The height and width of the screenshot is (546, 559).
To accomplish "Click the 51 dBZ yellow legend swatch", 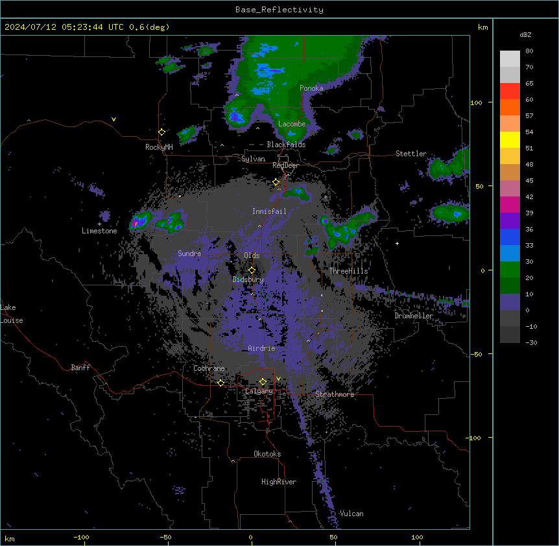I will click(510, 140).
